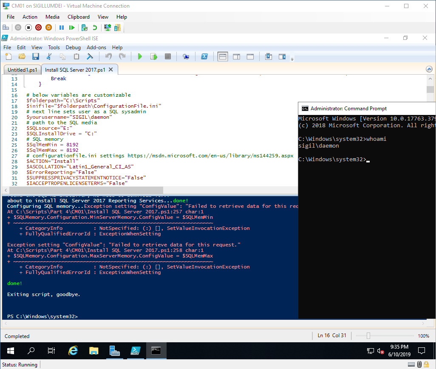The height and width of the screenshot is (369, 436).
Task: Collapse the script pane with the round chevron
Action: (x=429, y=70)
